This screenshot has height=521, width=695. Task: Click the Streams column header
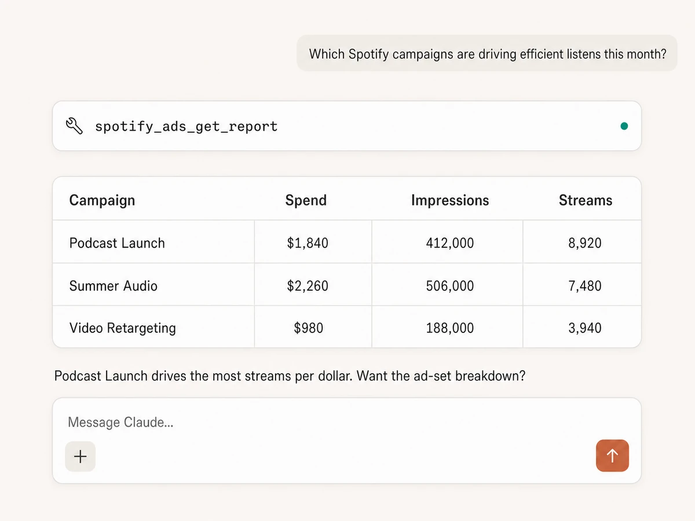pos(586,200)
